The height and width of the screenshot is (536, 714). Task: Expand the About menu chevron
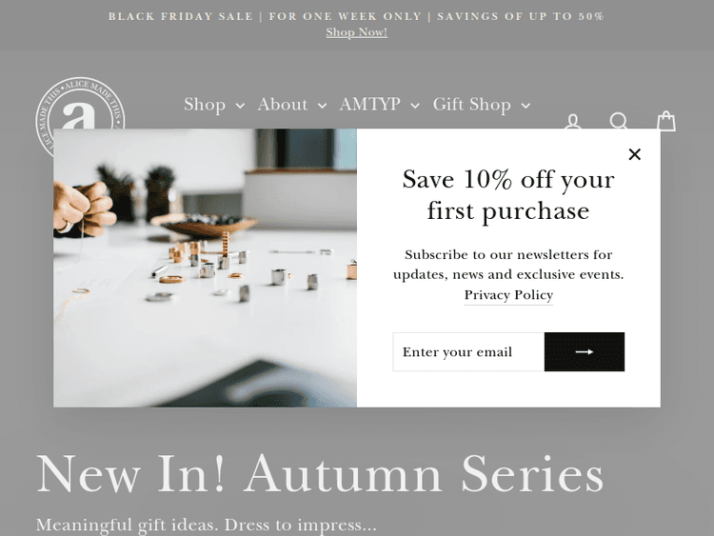pos(322,106)
